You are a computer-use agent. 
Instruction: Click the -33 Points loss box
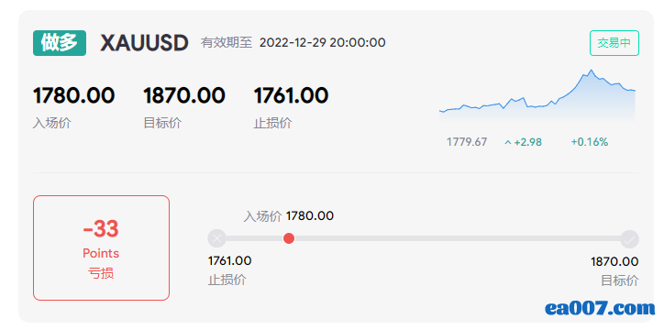[x=101, y=247]
